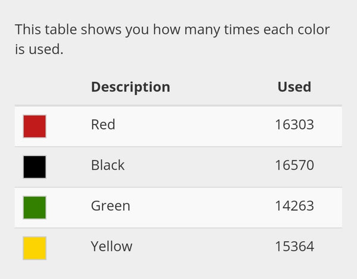
Task: Click the empty header cell above swatches
Action: [48, 87]
